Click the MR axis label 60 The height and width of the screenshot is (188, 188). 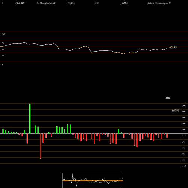[x=183, y=118]
